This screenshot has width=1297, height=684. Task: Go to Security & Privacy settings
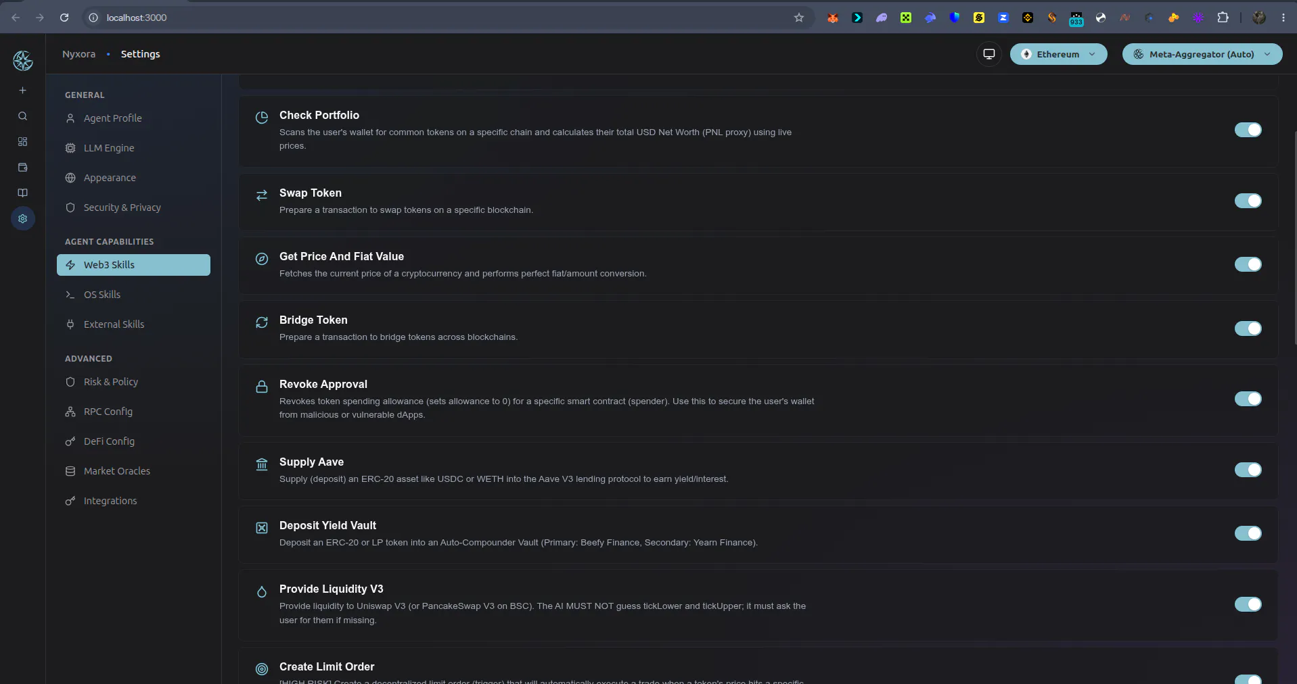(133, 207)
